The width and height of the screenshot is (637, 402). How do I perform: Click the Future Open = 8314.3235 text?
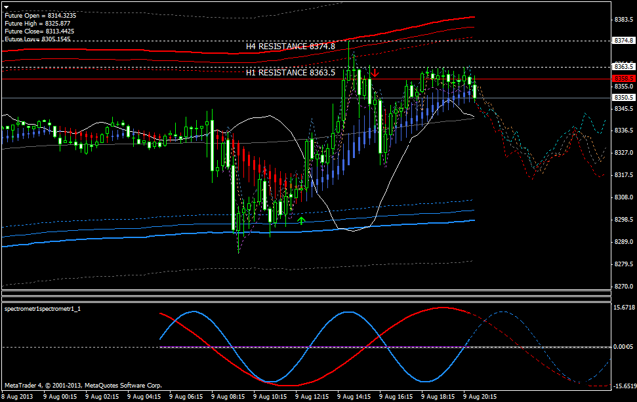40,16
